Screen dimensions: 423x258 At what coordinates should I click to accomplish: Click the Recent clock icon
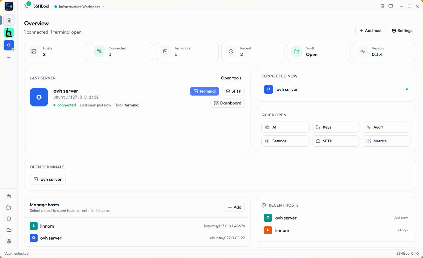click(231, 51)
